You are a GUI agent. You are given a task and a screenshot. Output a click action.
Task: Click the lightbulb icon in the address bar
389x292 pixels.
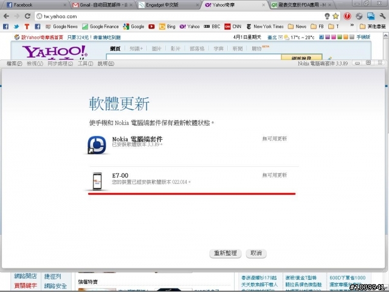coord(327,16)
